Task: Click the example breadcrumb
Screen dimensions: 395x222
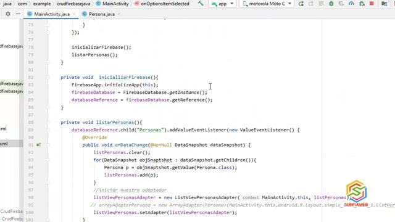Action: pos(42,4)
